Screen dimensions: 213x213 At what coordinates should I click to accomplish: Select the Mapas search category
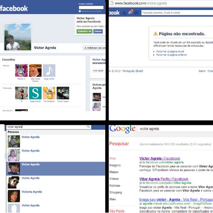click(114, 172)
